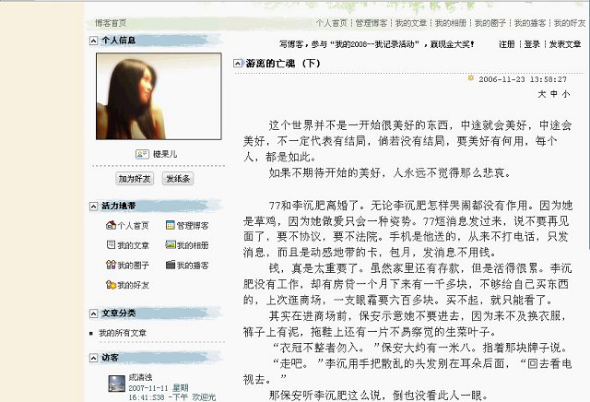Click the 我的文章 document icon in sidebar
This screenshot has width=590, height=402.
click(111, 244)
